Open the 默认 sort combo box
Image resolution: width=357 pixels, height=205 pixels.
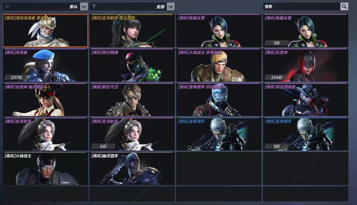point(45,7)
